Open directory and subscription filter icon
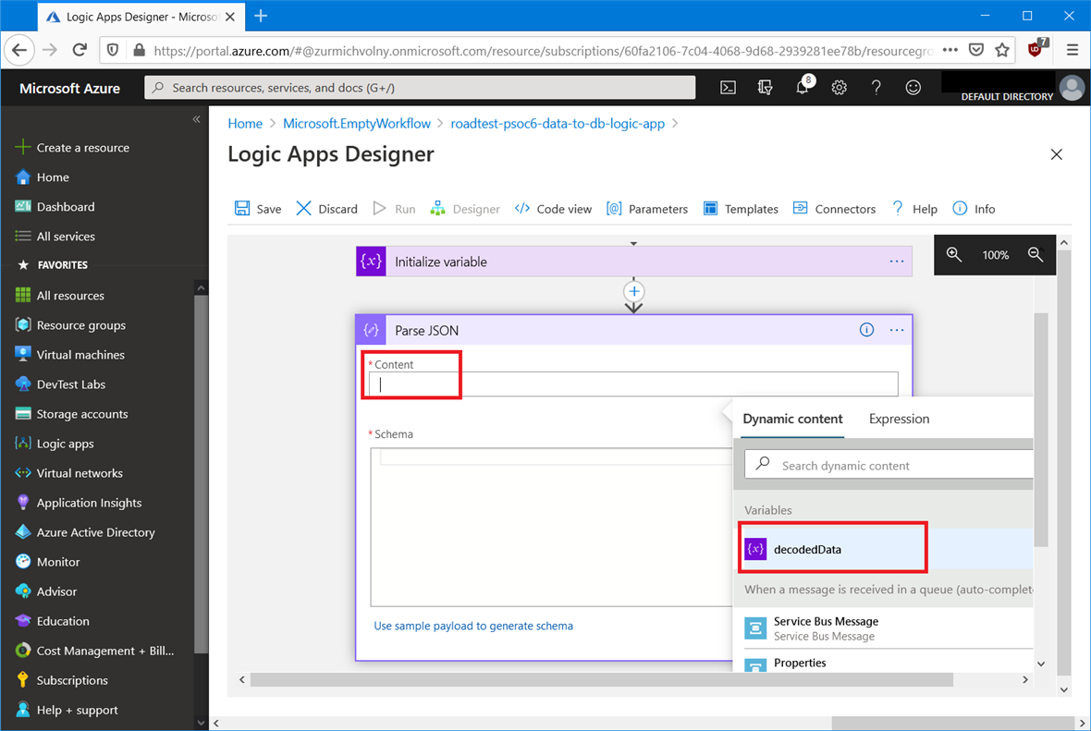Image resolution: width=1091 pixels, height=731 pixels. pyautogui.click(x=765, y=88)
